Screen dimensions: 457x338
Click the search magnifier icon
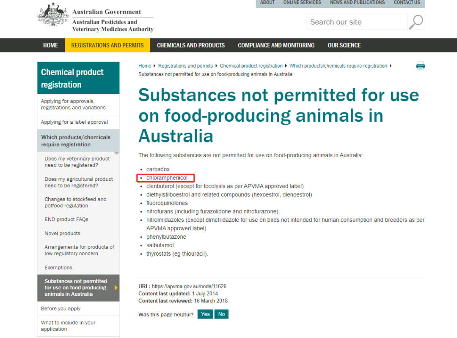point(416,22)
